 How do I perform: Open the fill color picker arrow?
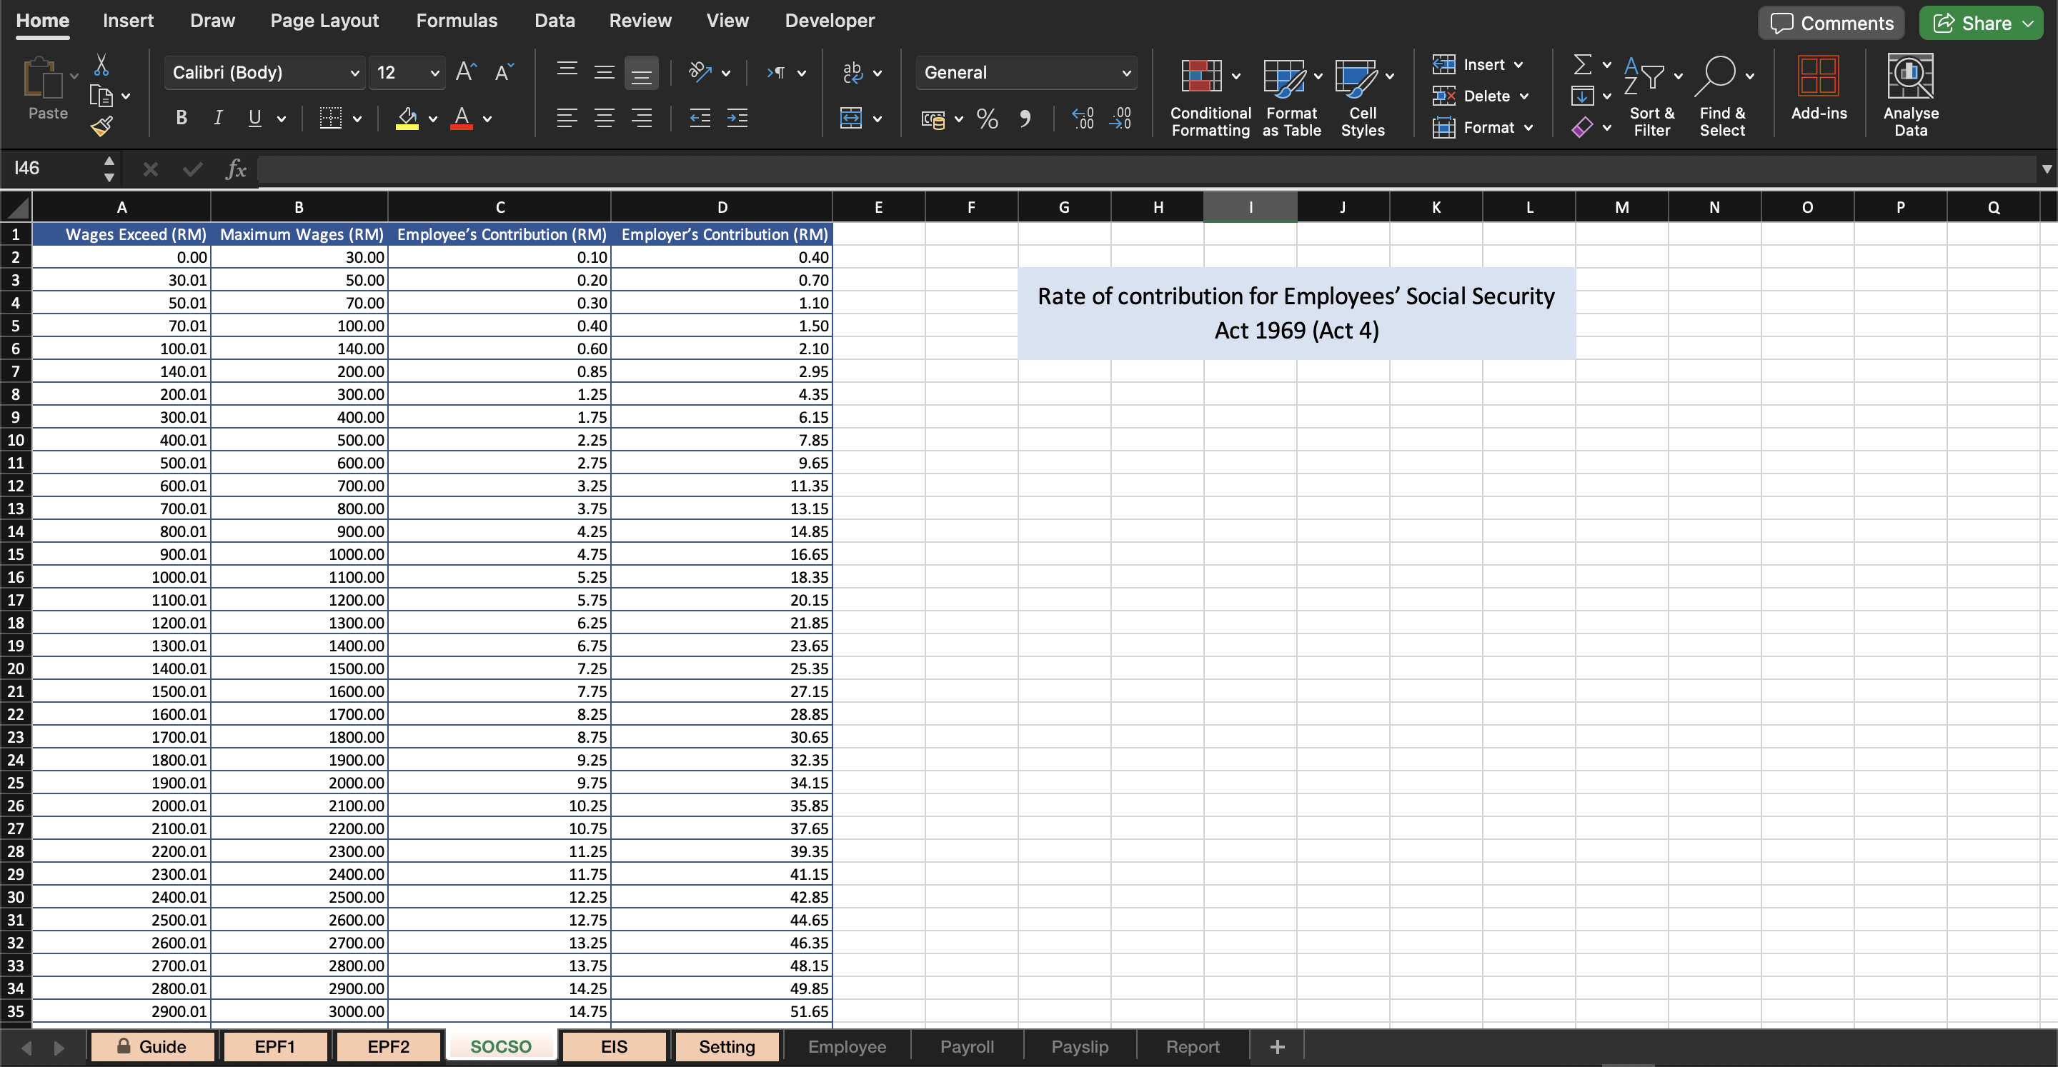pyautogui.click(x=433, y=119)
